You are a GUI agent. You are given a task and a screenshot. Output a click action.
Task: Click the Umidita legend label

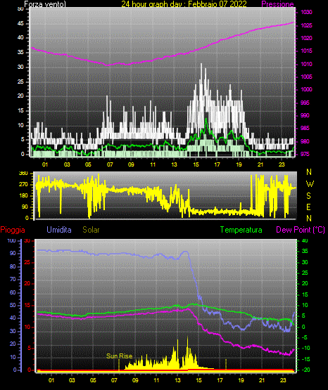click(59, 230)
